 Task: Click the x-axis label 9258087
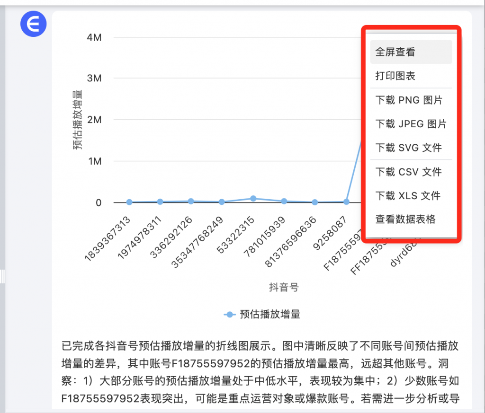(x=330, y=233)
